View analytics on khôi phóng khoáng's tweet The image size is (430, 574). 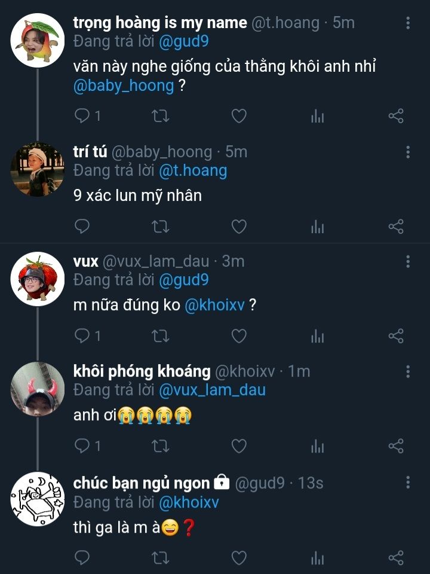[x=317, y=446]
